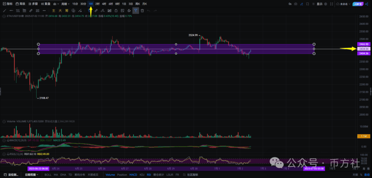The image size is (372, 178).
Task: Select the 15分 timeframe tab
Action: (x=75, y=4)
